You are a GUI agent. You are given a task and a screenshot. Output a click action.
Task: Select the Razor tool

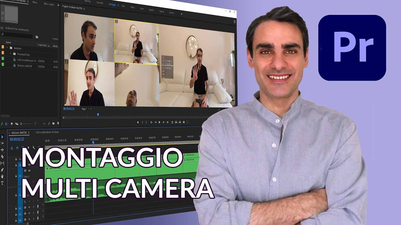[x=2, y=157]
